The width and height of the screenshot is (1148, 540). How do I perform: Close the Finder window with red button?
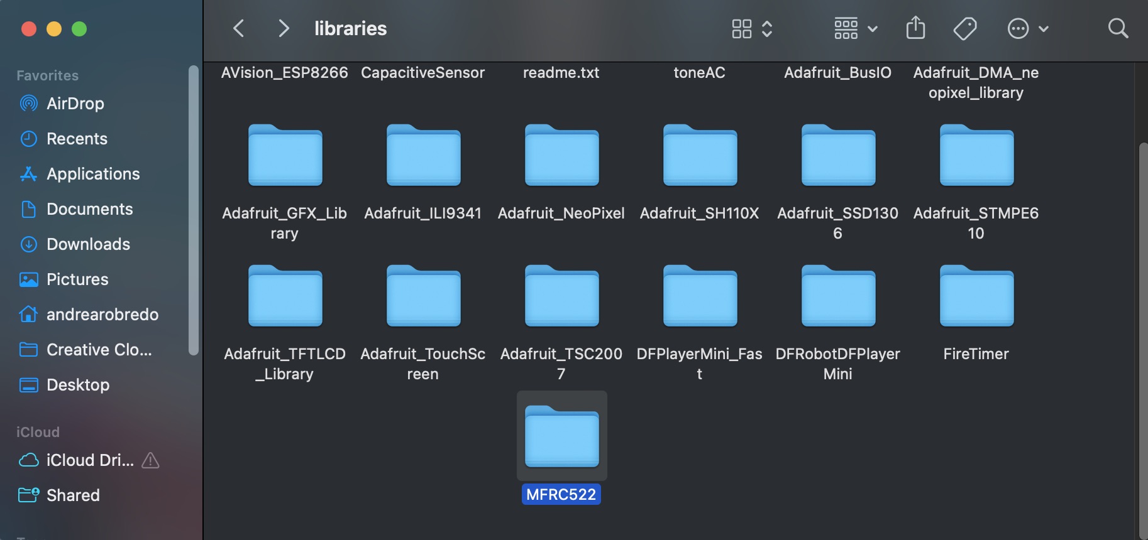coord(29,29)
